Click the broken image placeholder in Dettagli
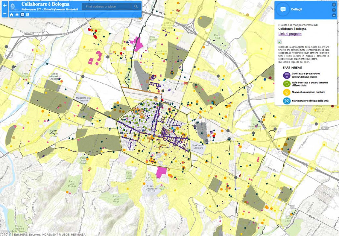This screenshot has height=236, width=339. point(280,42)
